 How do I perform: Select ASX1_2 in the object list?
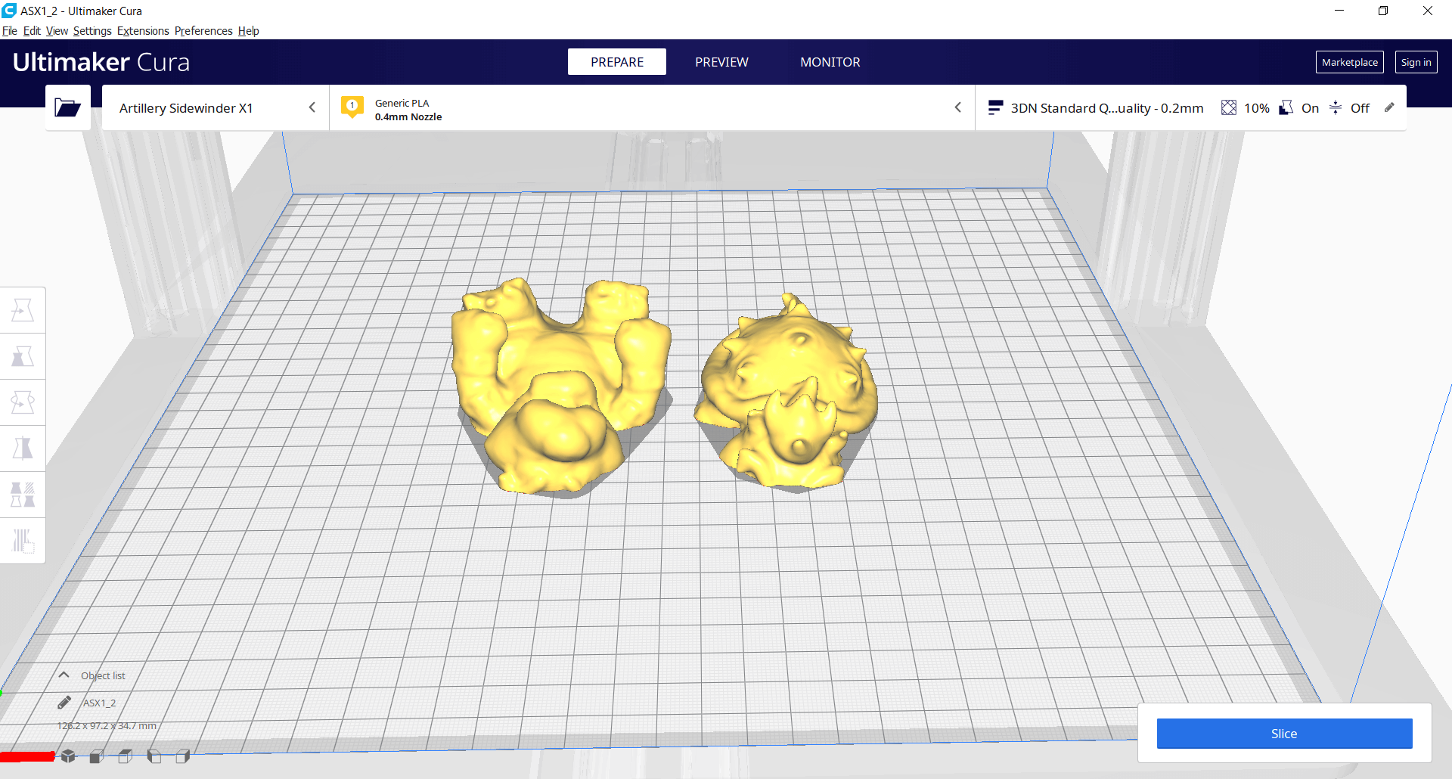(x=99, y=703)
